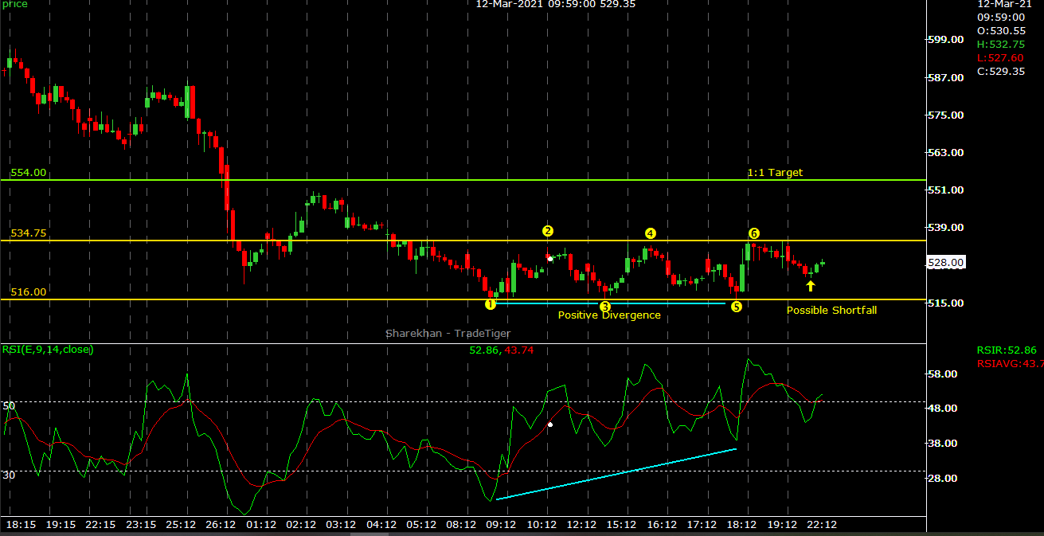Image resolution: width=1044 pixels, height=536 pixels.
Task: Select the 534.75 resistance level label
Action: (28, 233)
